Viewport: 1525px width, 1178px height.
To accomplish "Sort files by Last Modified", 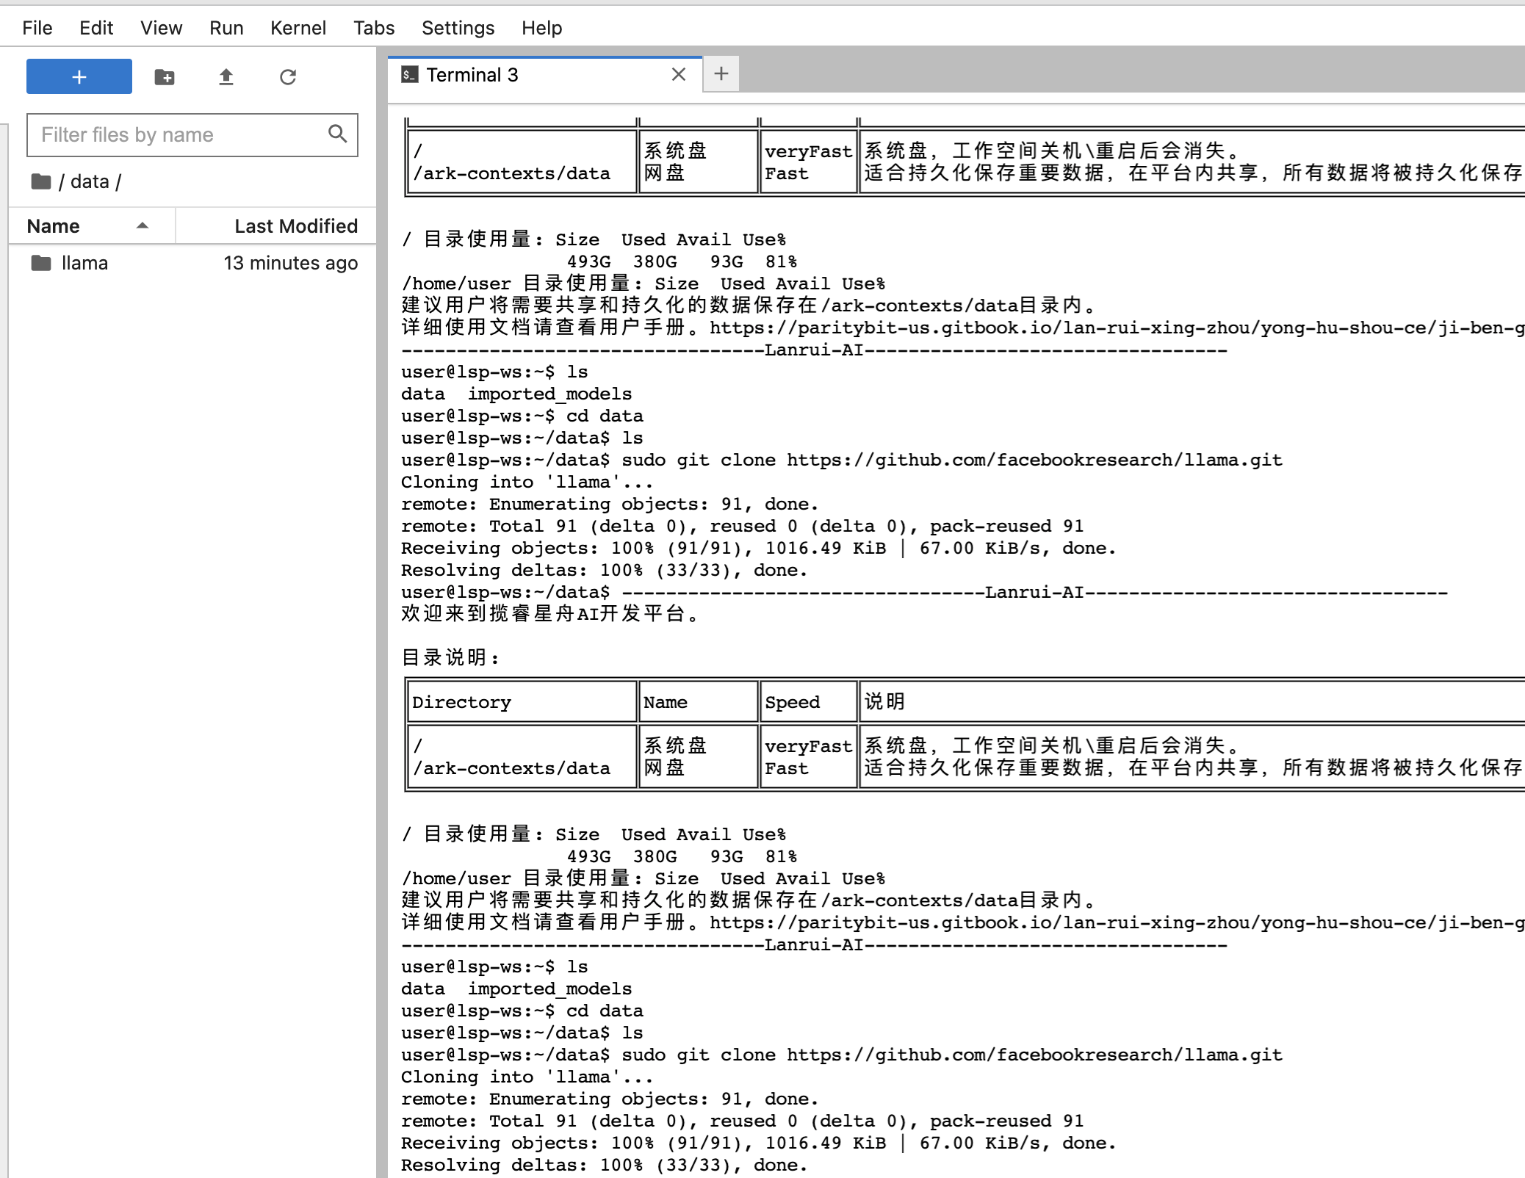I will [295, 226].
